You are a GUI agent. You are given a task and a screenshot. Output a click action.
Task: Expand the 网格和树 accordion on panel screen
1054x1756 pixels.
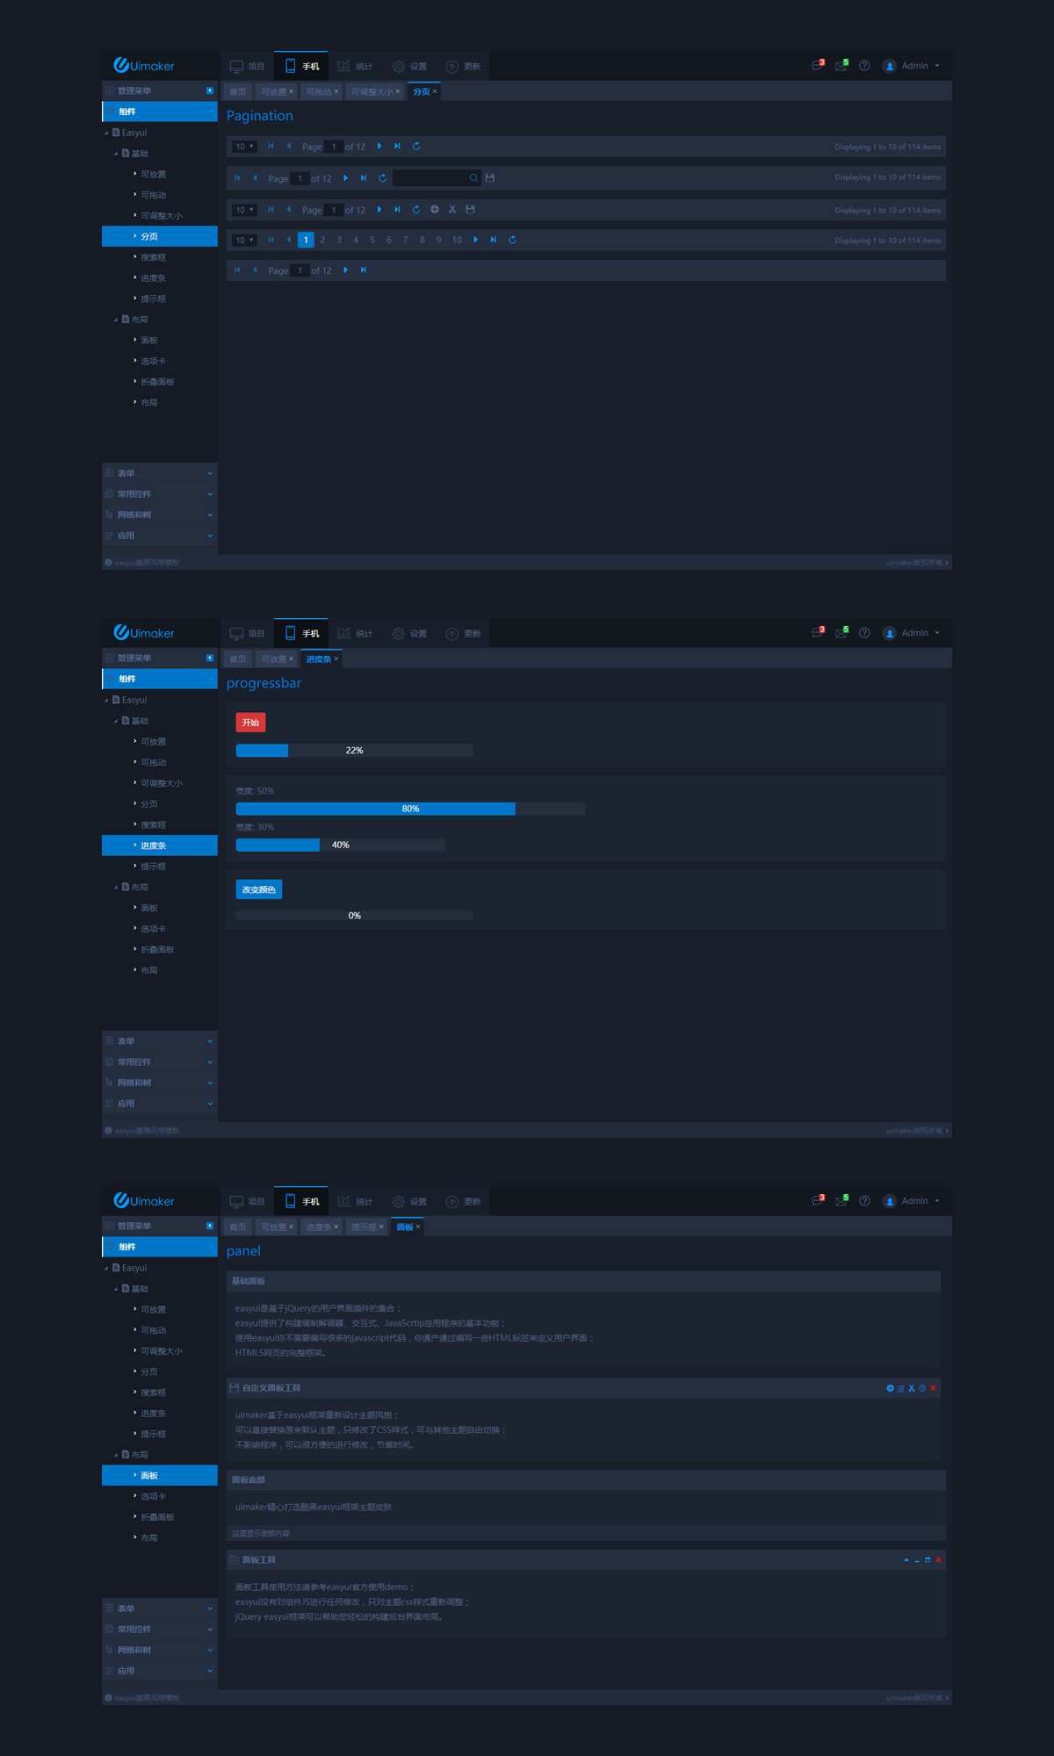coord(160,1650)
